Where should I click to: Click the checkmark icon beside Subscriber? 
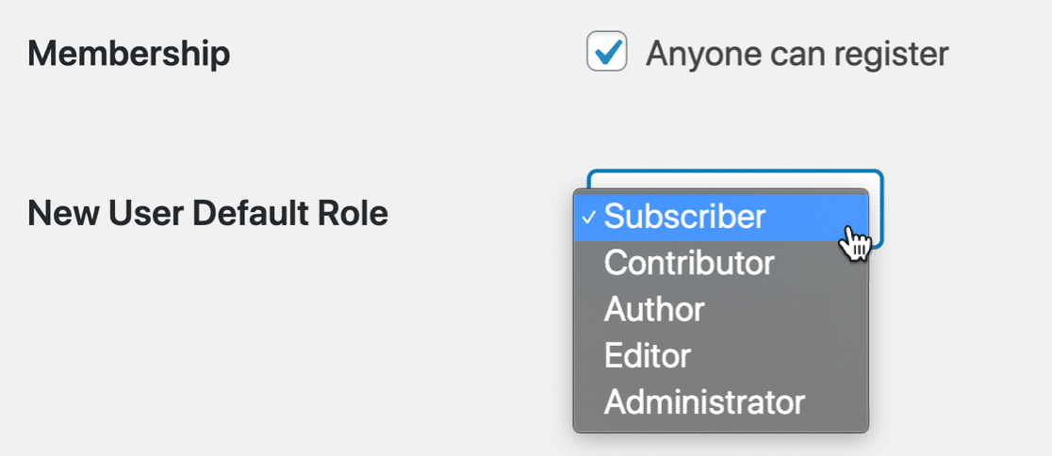[x=588, y=218]
